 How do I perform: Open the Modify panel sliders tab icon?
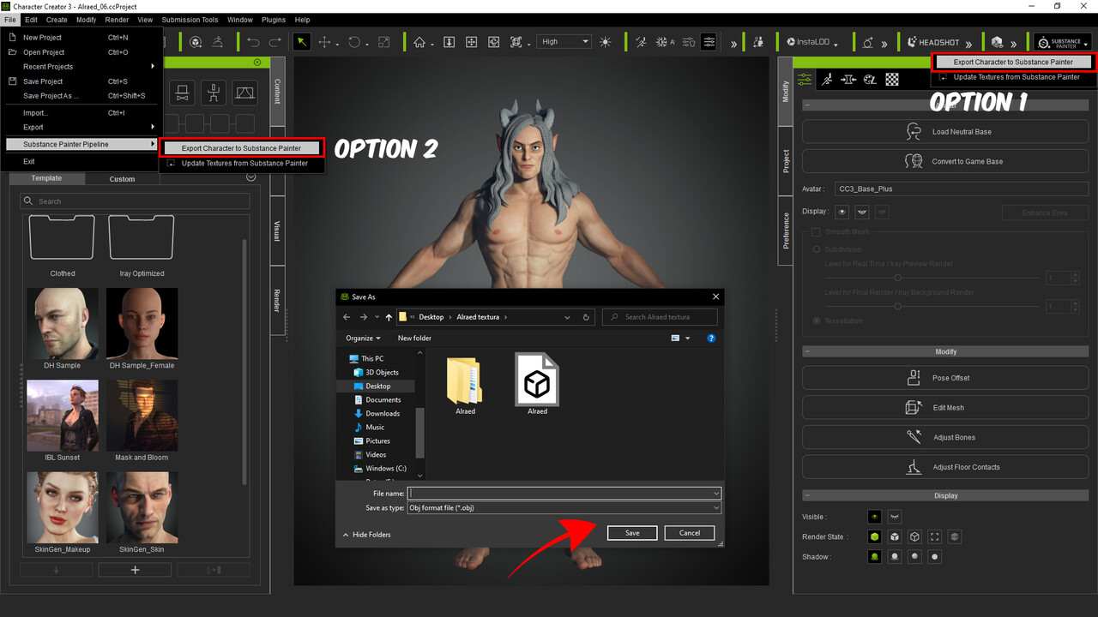point(805,79)
